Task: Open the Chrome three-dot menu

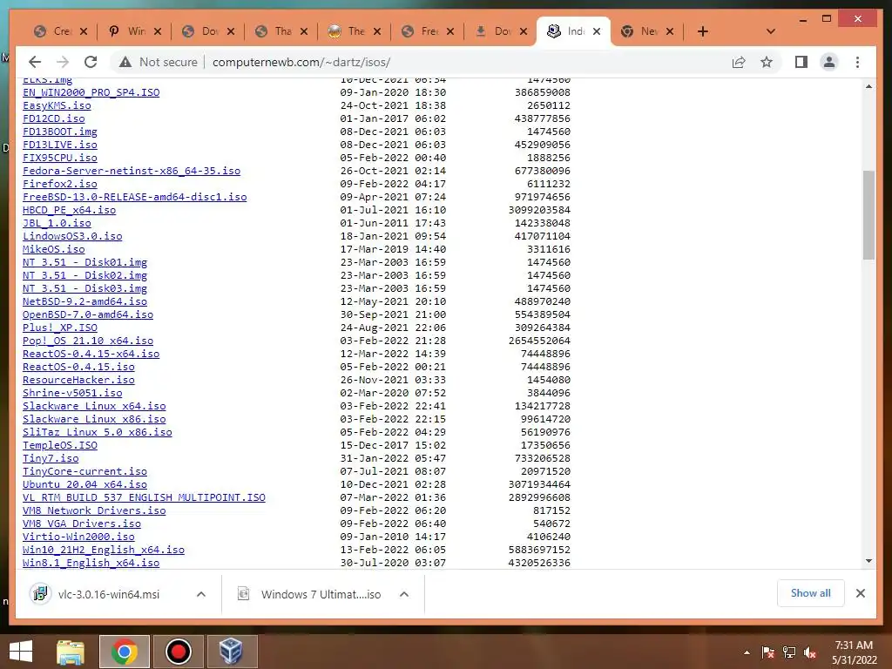Action: tap(857, 62)
